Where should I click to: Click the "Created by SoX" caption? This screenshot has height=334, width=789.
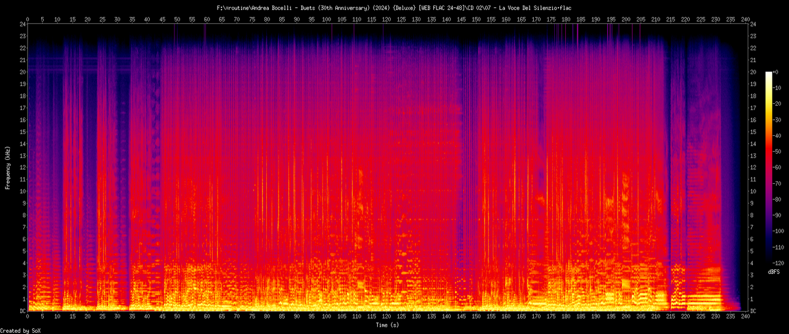point(21,330)
